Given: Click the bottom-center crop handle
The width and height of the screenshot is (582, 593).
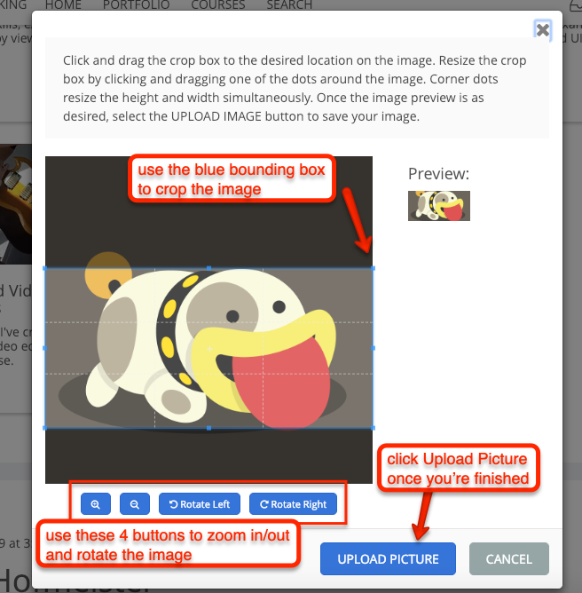Looking at the screenshot, I should [209, 428].
